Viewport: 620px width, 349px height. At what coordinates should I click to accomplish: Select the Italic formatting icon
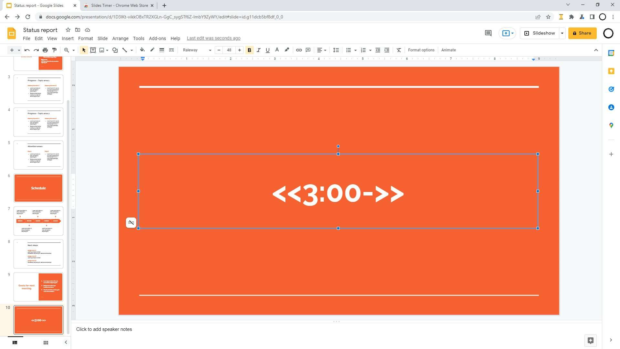258,50
